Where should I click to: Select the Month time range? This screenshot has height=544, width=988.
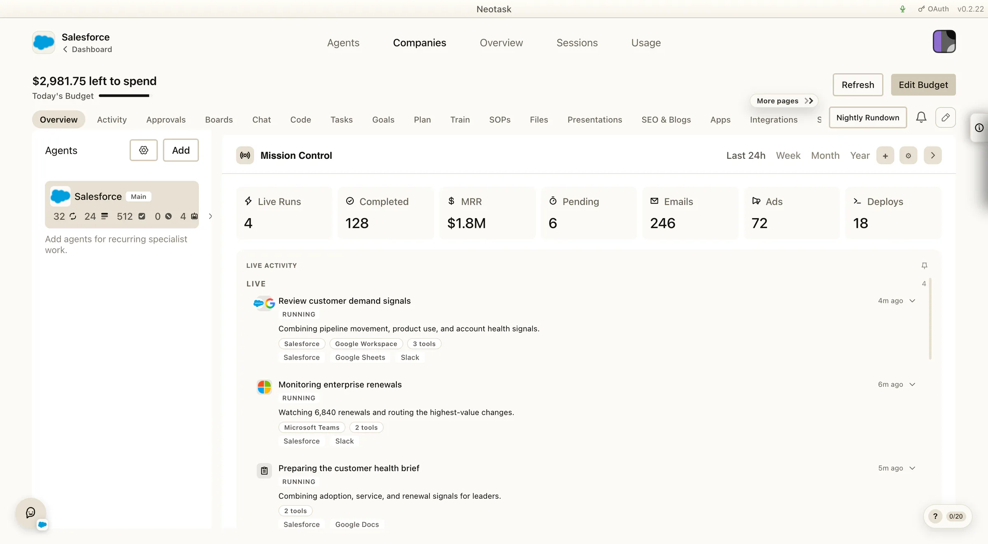[x=825, y=156]
